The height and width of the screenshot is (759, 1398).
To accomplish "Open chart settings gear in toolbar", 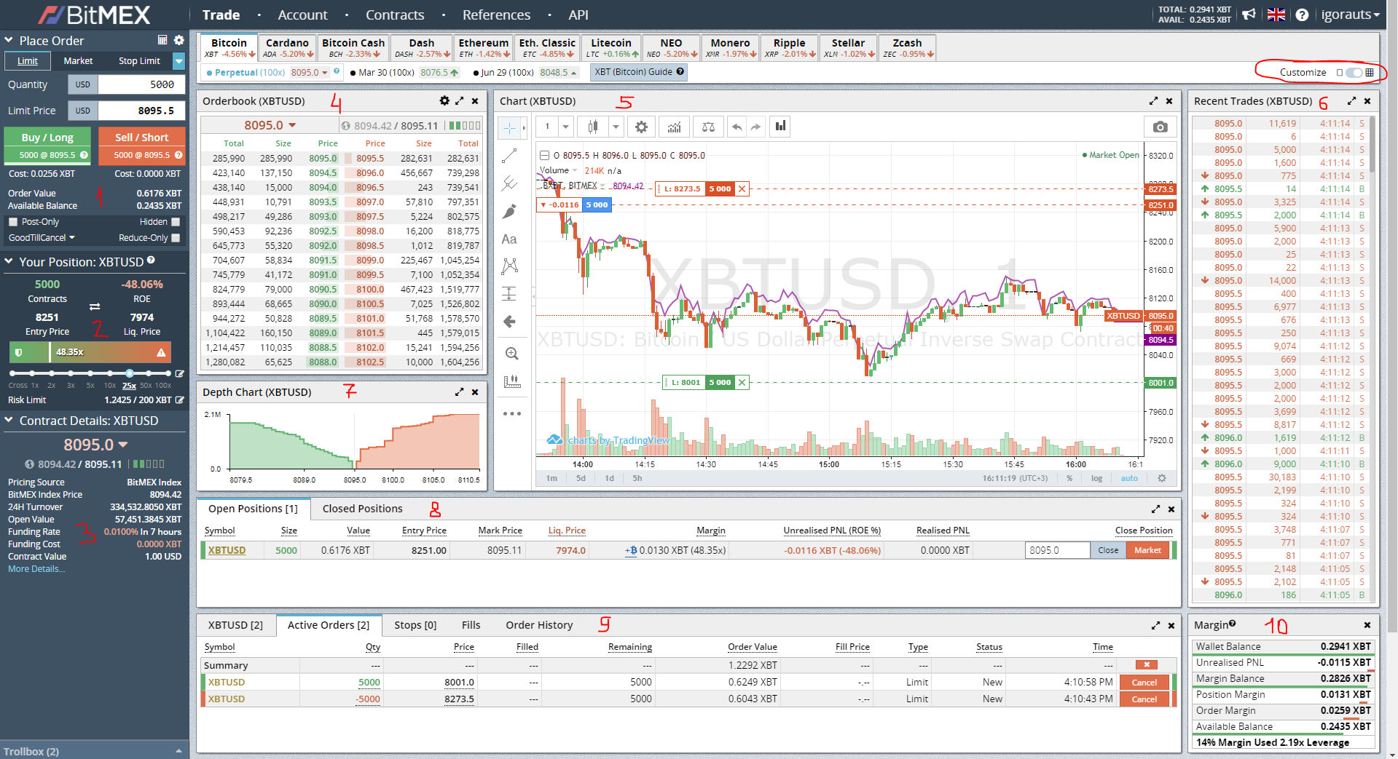I will pyautogui.click(x=641, y=127).
